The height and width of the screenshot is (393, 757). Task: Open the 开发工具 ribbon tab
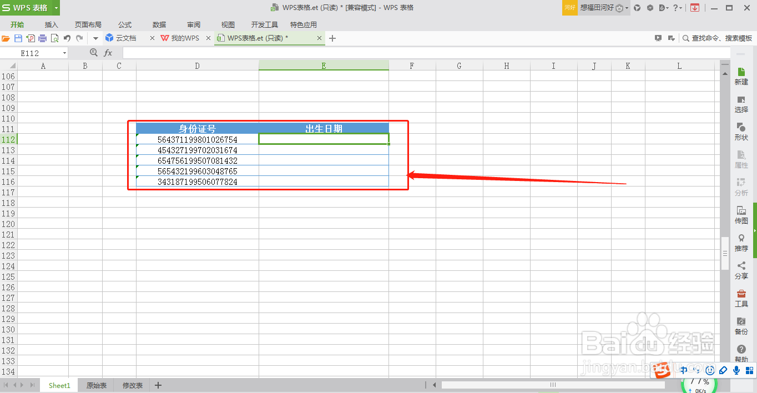pos(265,24)
